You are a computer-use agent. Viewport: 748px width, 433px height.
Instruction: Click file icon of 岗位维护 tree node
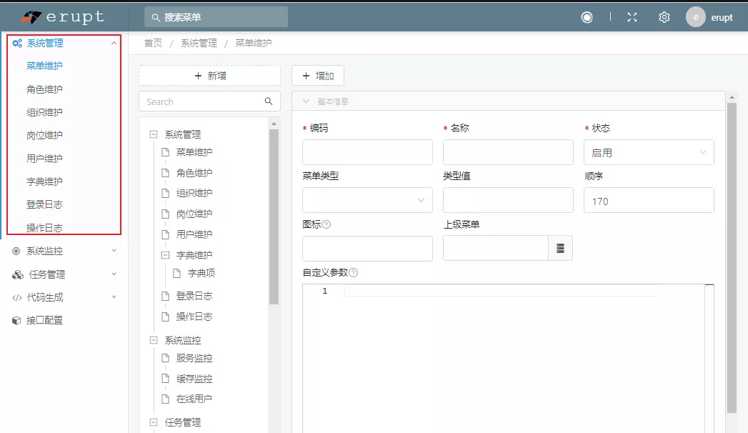pyautogui.click(x=166, y=214)
